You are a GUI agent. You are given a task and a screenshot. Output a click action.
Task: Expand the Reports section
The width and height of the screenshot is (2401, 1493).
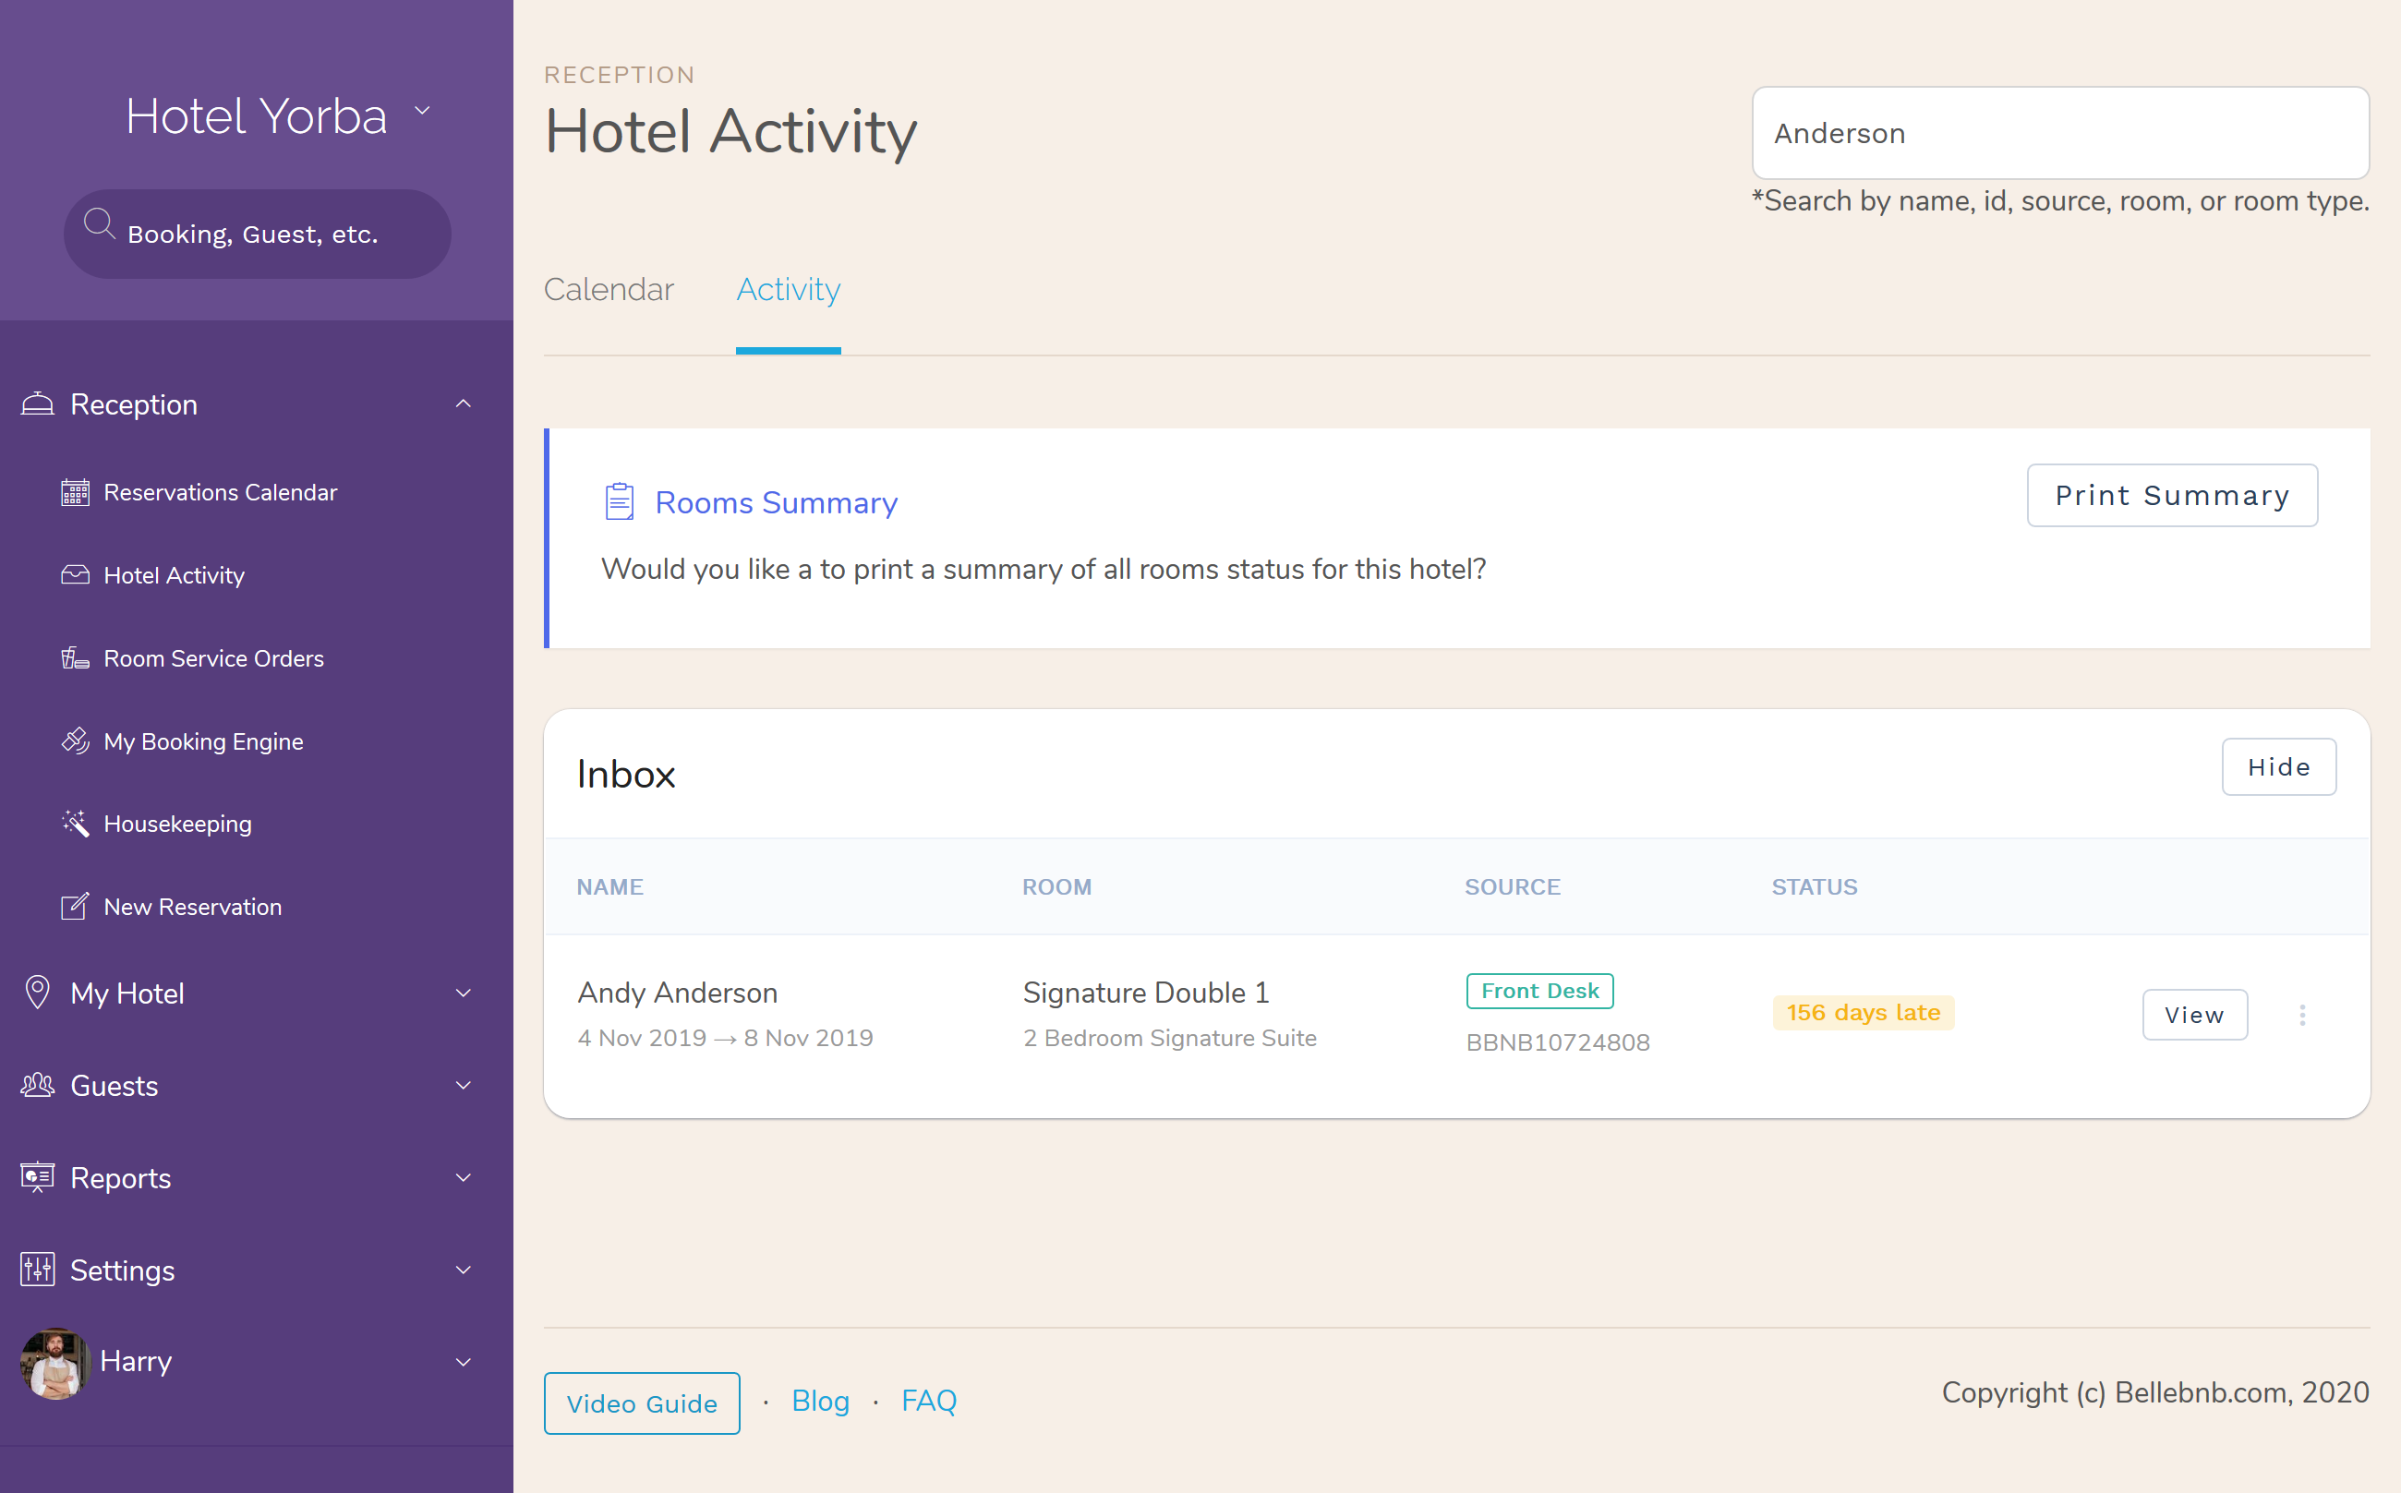(249, 1178)
